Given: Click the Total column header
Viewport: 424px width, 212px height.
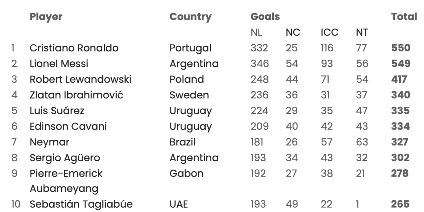Looking at the screenshot, I should [403, 17].
